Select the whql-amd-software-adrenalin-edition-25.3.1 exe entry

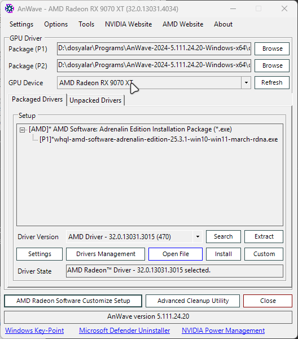[159, 139]
